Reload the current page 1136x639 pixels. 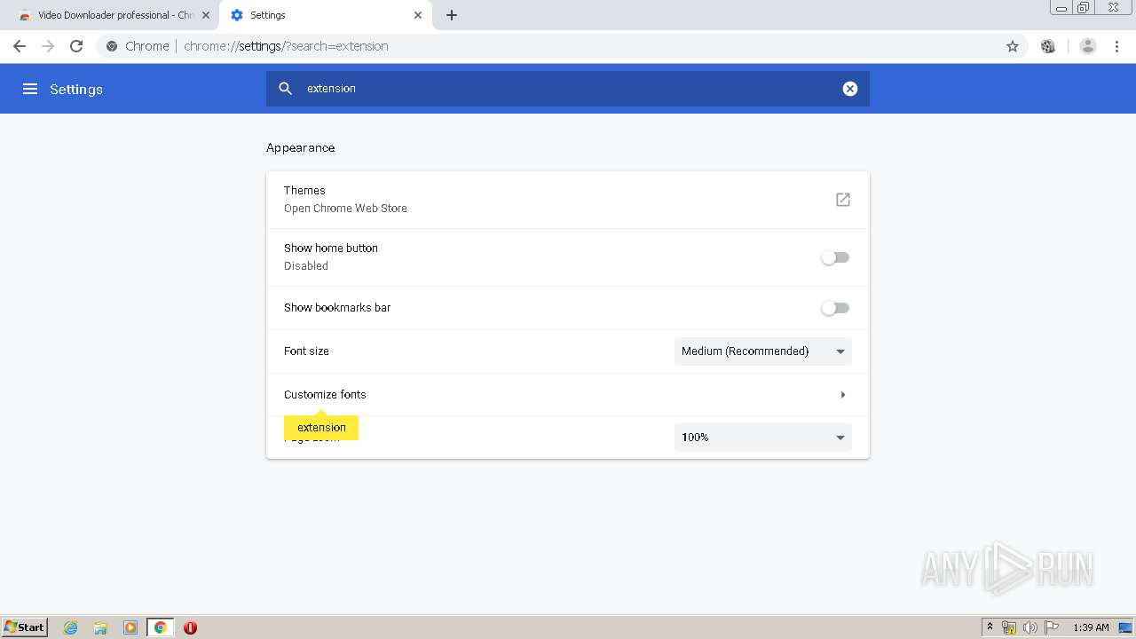pyautogui.click(x=76, y=46)
